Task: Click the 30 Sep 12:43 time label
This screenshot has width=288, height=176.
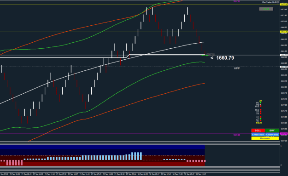Action: (x=166, y=174)
